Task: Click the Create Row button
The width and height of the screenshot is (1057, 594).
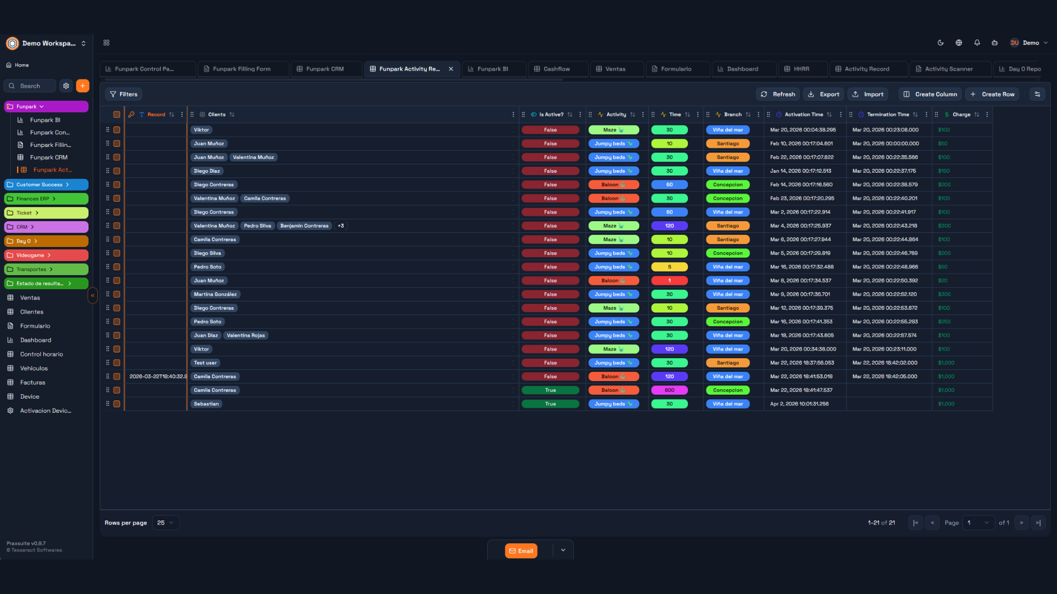Action: pos(992,94)
